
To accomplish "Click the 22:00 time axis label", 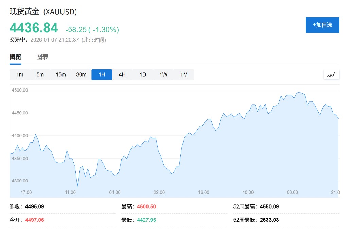I will tap(159, 192).
